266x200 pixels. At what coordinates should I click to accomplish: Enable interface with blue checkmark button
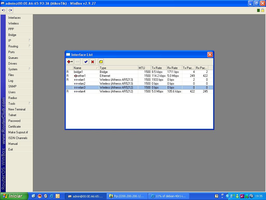(86, 62)
